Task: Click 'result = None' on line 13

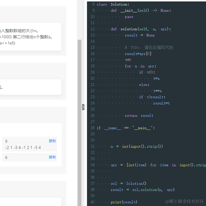Action: (x=140, y=35)
